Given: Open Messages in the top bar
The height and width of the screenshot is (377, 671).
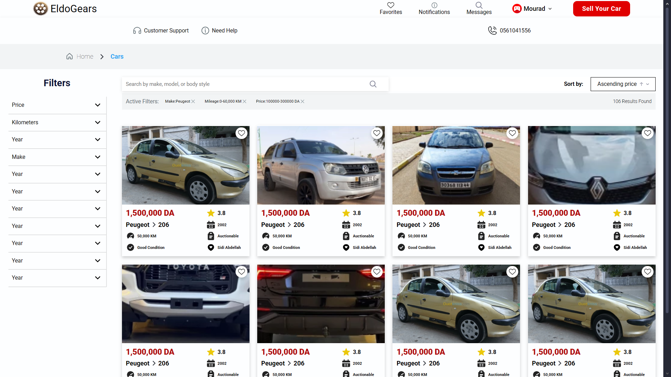Looking at the screenshot, I should (x=479, y=9).
